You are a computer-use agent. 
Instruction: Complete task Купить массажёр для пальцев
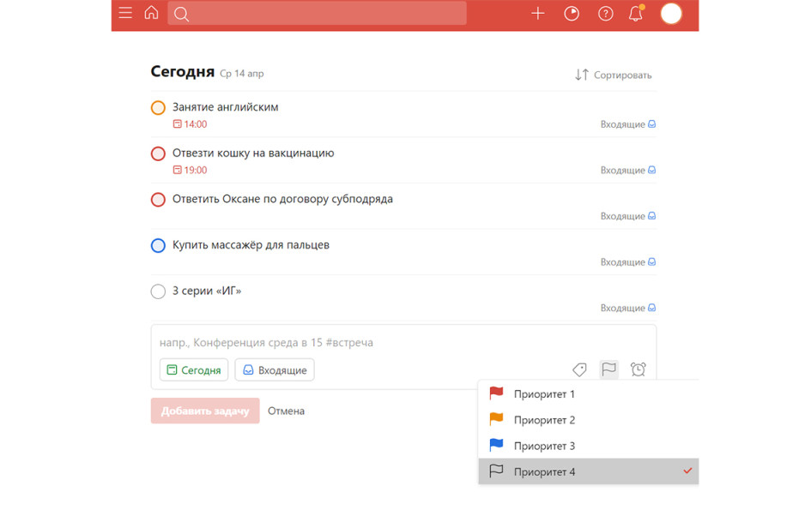[x=158, y=245]
